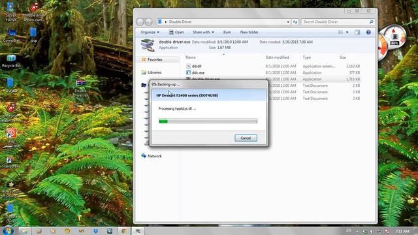Screen dimensions: 418x235
Task: Switch to Chrome in the taskbar
Action: [x=123, y=231]
